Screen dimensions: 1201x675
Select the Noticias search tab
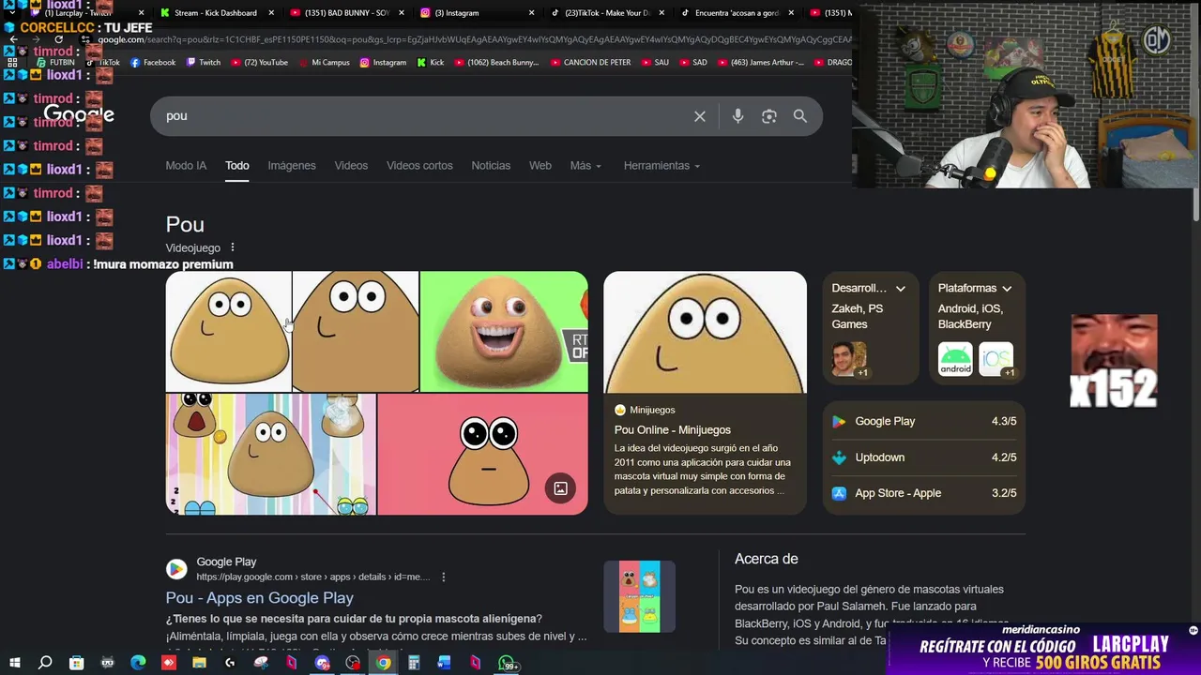coord(491,166)
